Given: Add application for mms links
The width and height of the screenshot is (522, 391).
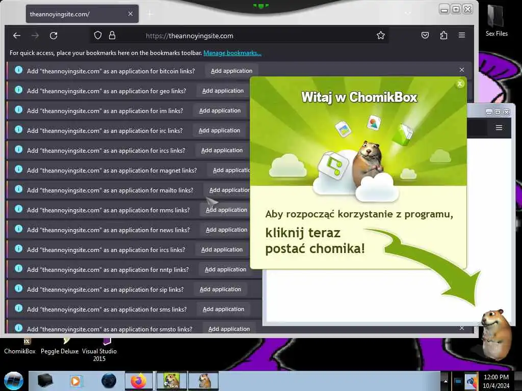Looking at the screenshot, I should pos(226,210).
